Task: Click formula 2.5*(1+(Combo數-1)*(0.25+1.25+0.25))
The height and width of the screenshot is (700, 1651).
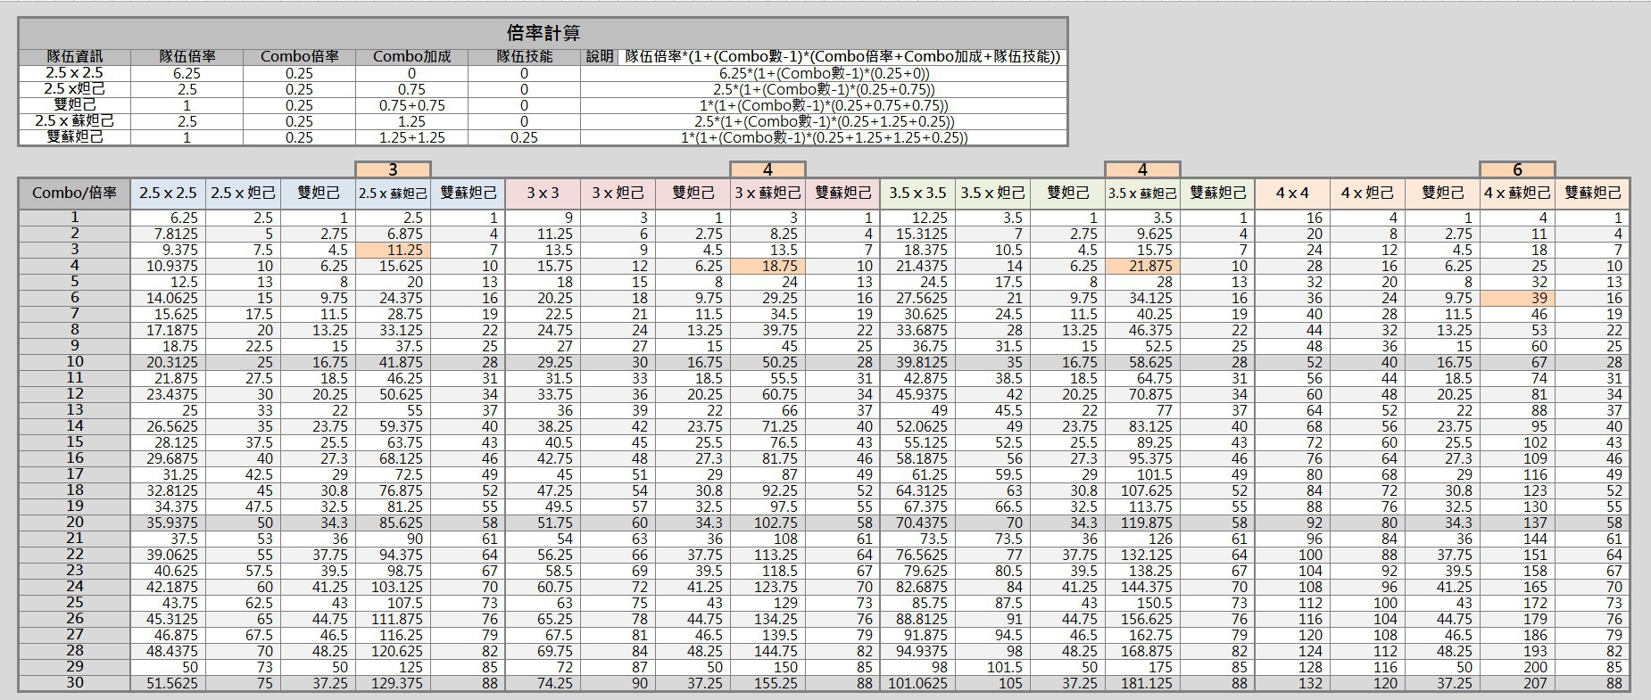Action: click(824, 121)
